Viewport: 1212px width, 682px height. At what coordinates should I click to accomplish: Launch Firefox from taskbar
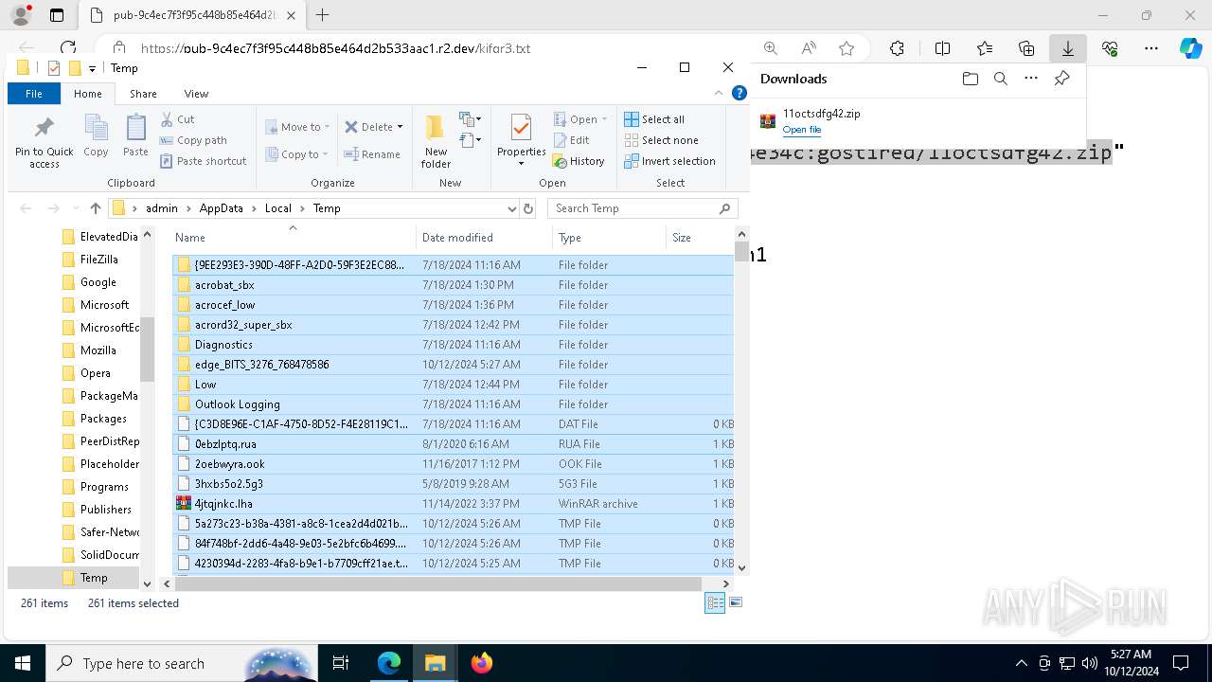tap(481, 663)
